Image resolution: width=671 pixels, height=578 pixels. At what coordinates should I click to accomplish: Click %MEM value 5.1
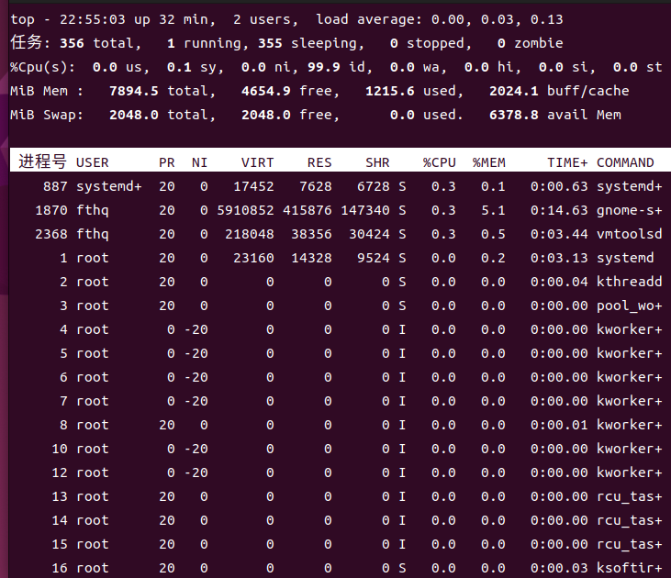coord(493,210)
